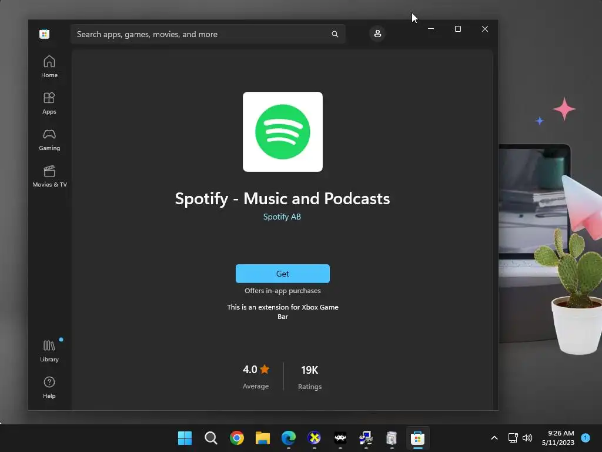Viewport: 602px width, 452px height.
Task: Open the Help page in sidebar
Action: [49, 387]
